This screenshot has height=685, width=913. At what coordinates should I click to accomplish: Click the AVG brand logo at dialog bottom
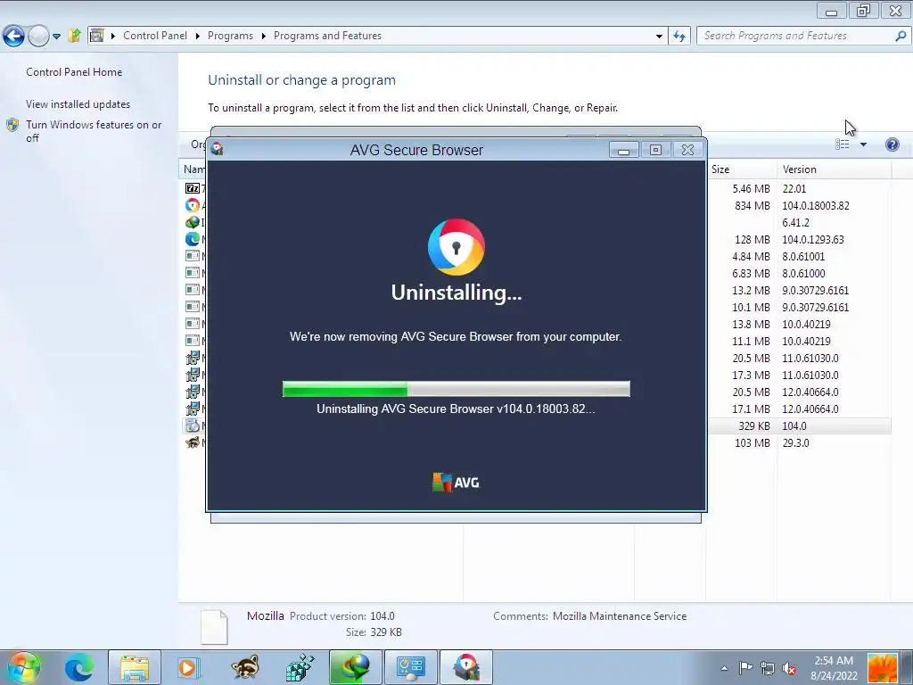(x=456, y=483)
